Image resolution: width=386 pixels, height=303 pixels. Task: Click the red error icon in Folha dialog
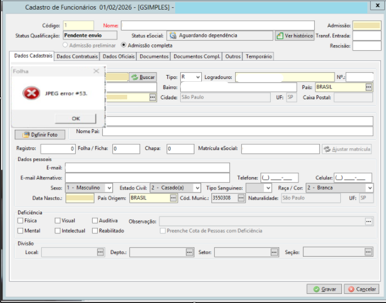(31, 93)
